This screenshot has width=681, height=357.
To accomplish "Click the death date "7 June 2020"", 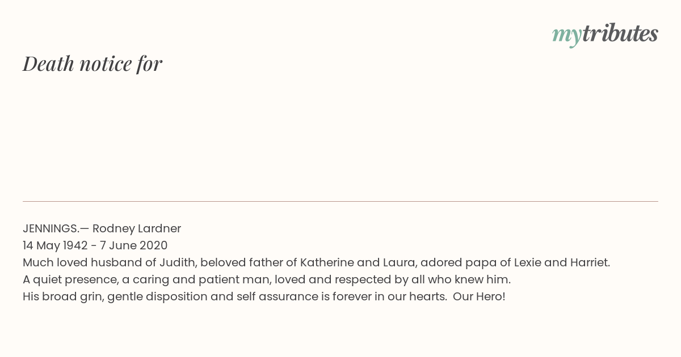I will tap(133, 246).
